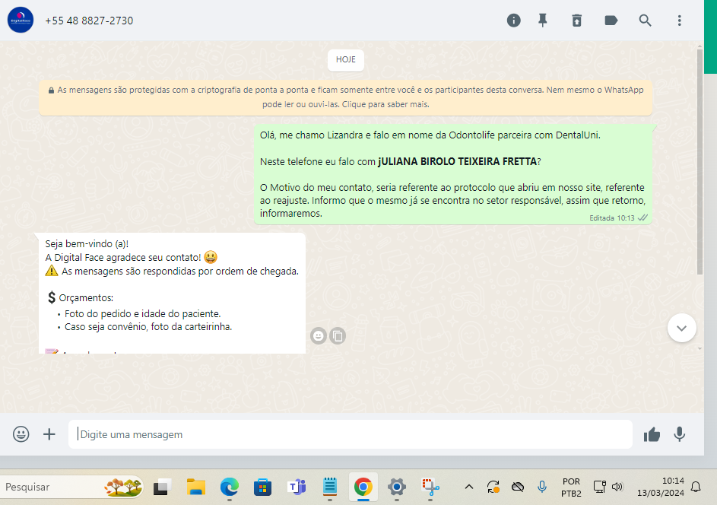Open Microsoft Teams from taskbar
This screenshot has width=717, height=505.
point(297,488)
